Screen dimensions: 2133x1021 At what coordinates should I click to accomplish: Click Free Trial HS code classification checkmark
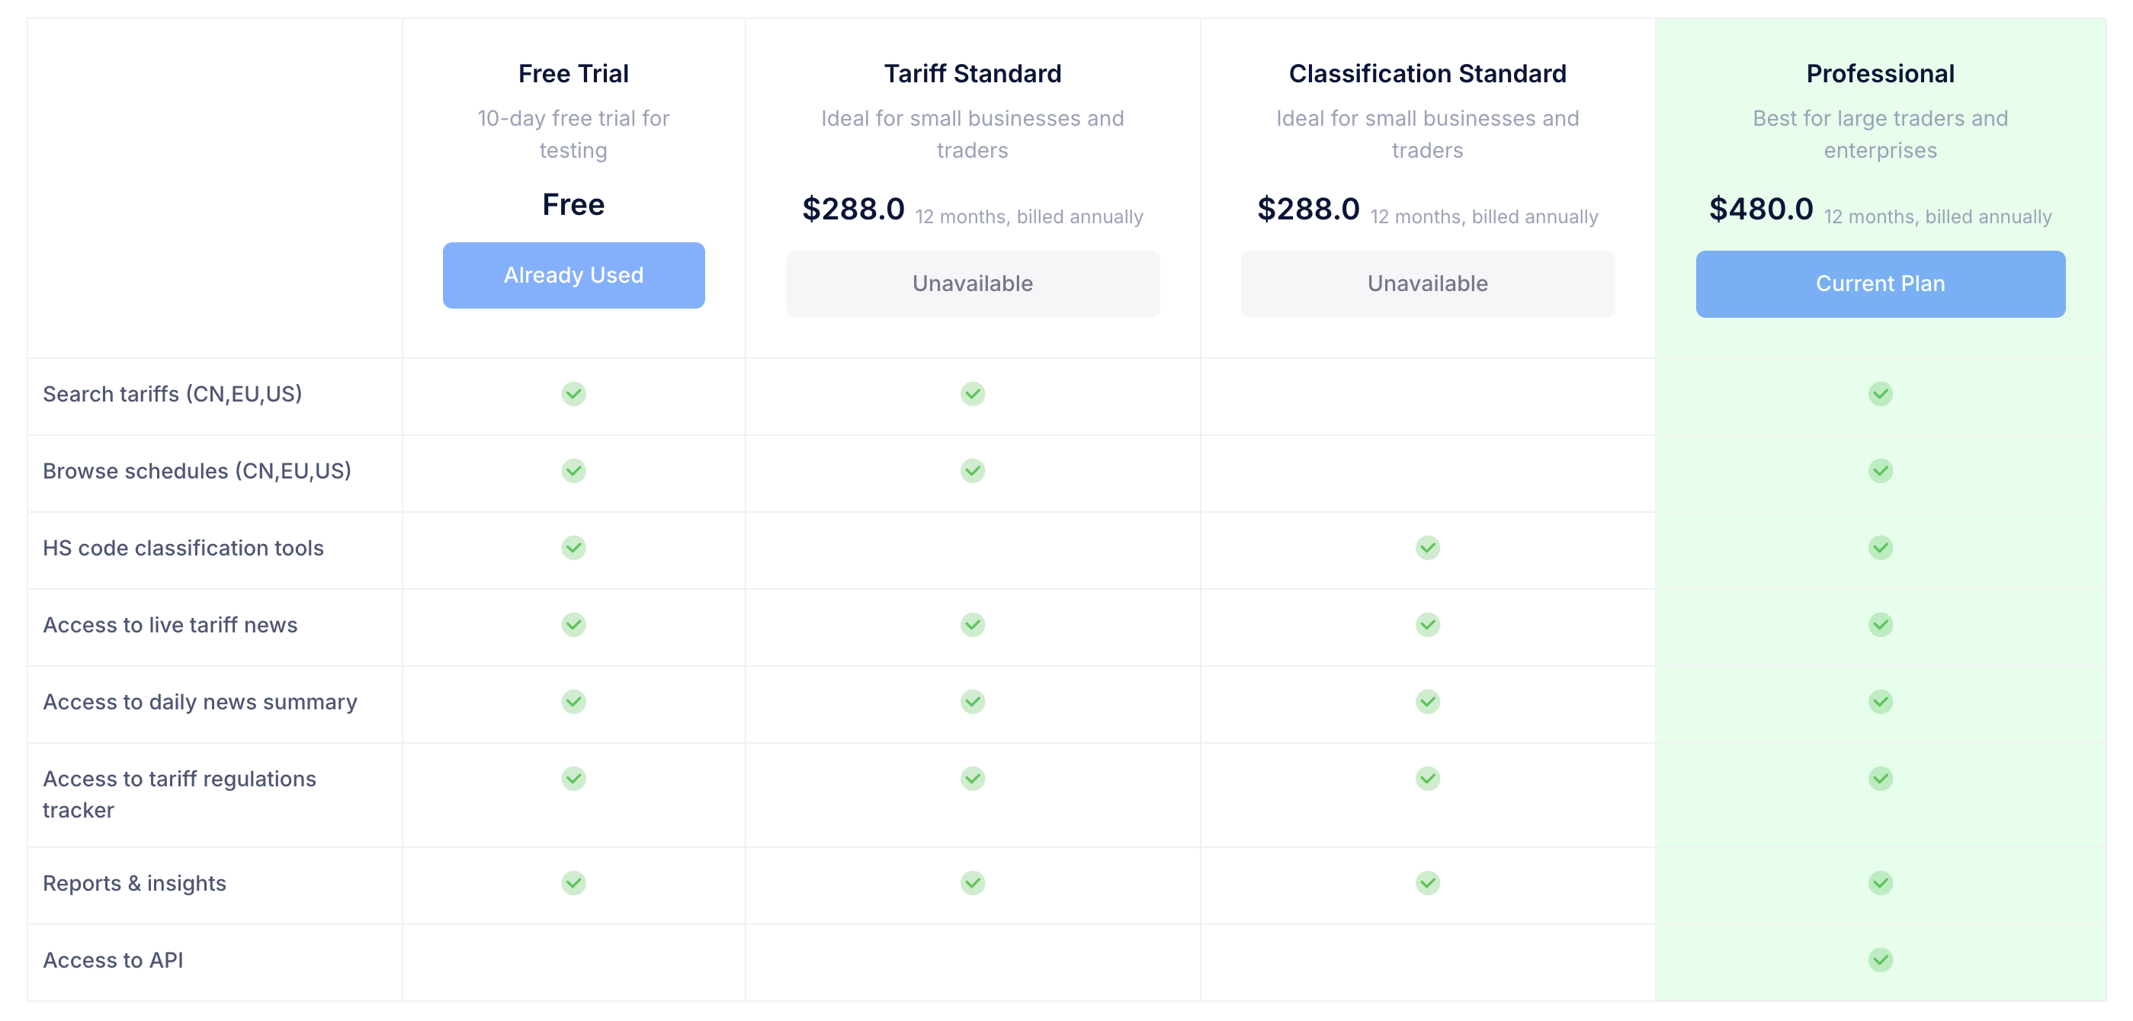click(573, 548)
